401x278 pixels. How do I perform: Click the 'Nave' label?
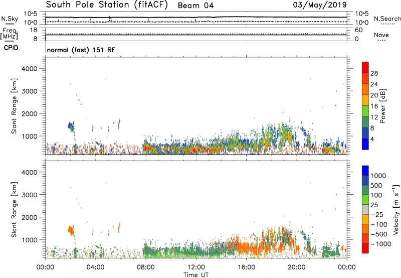381,35
